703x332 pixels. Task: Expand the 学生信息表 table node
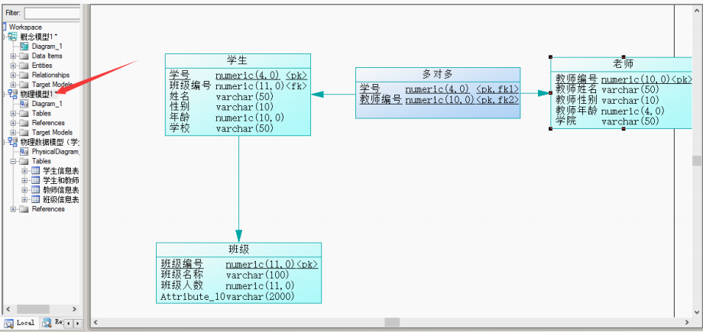click(24, 171)
